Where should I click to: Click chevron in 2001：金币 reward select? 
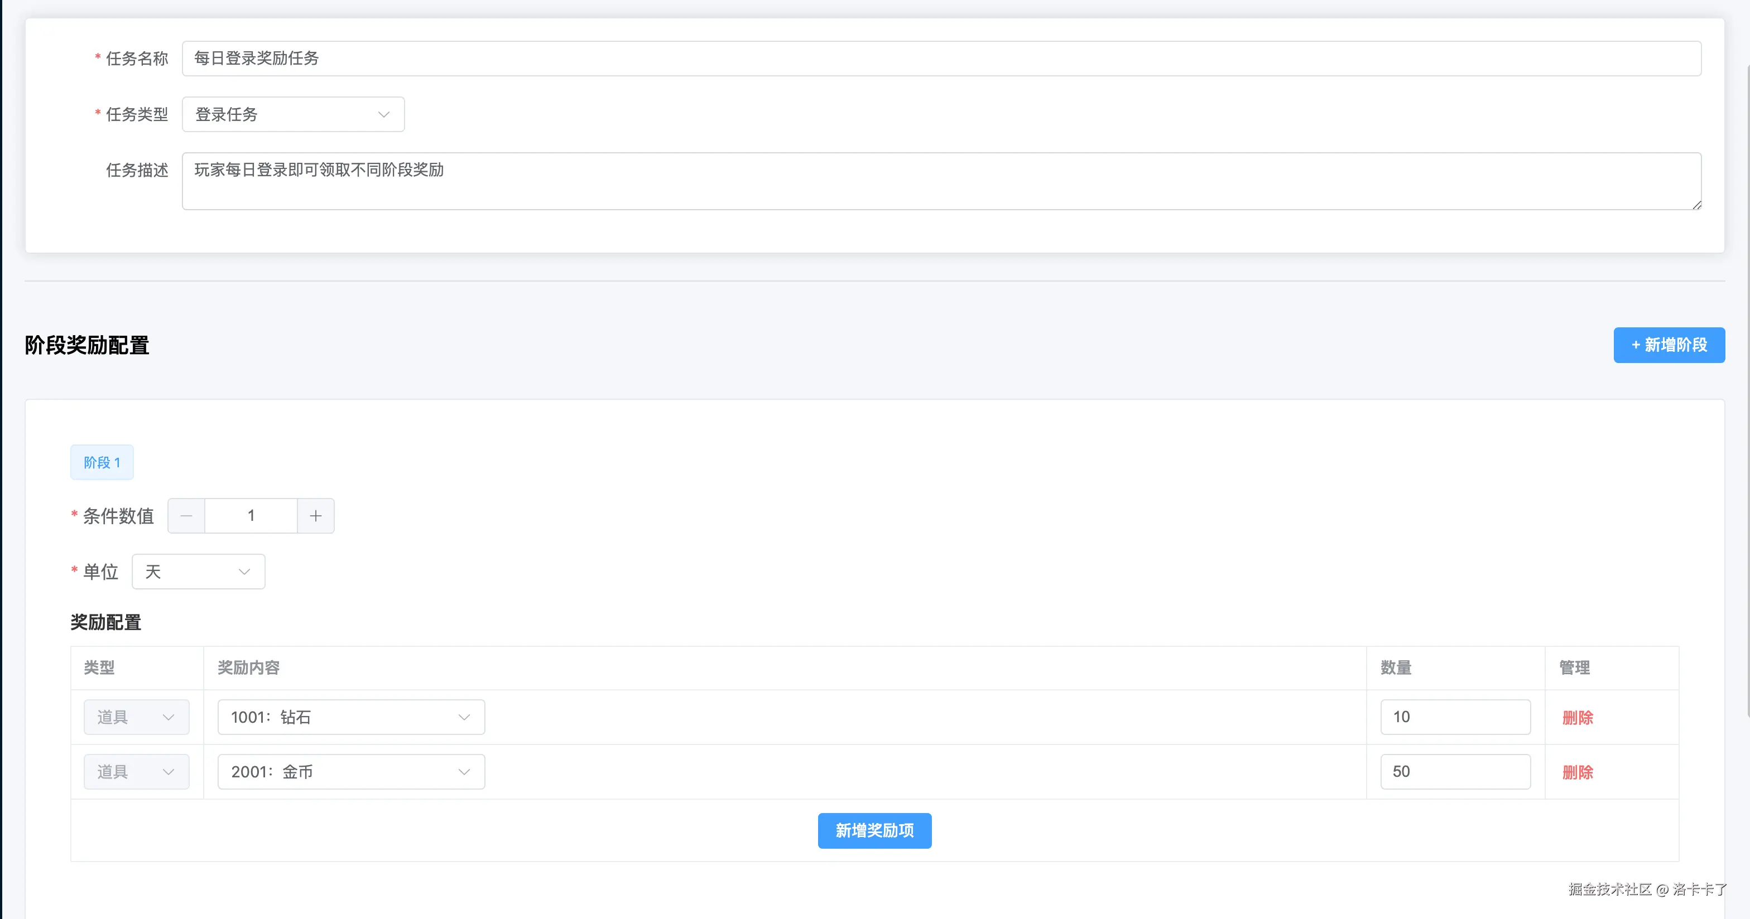(464, 772)
